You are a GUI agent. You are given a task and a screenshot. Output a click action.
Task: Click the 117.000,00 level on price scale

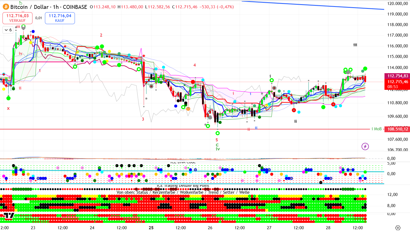[397, 35]
